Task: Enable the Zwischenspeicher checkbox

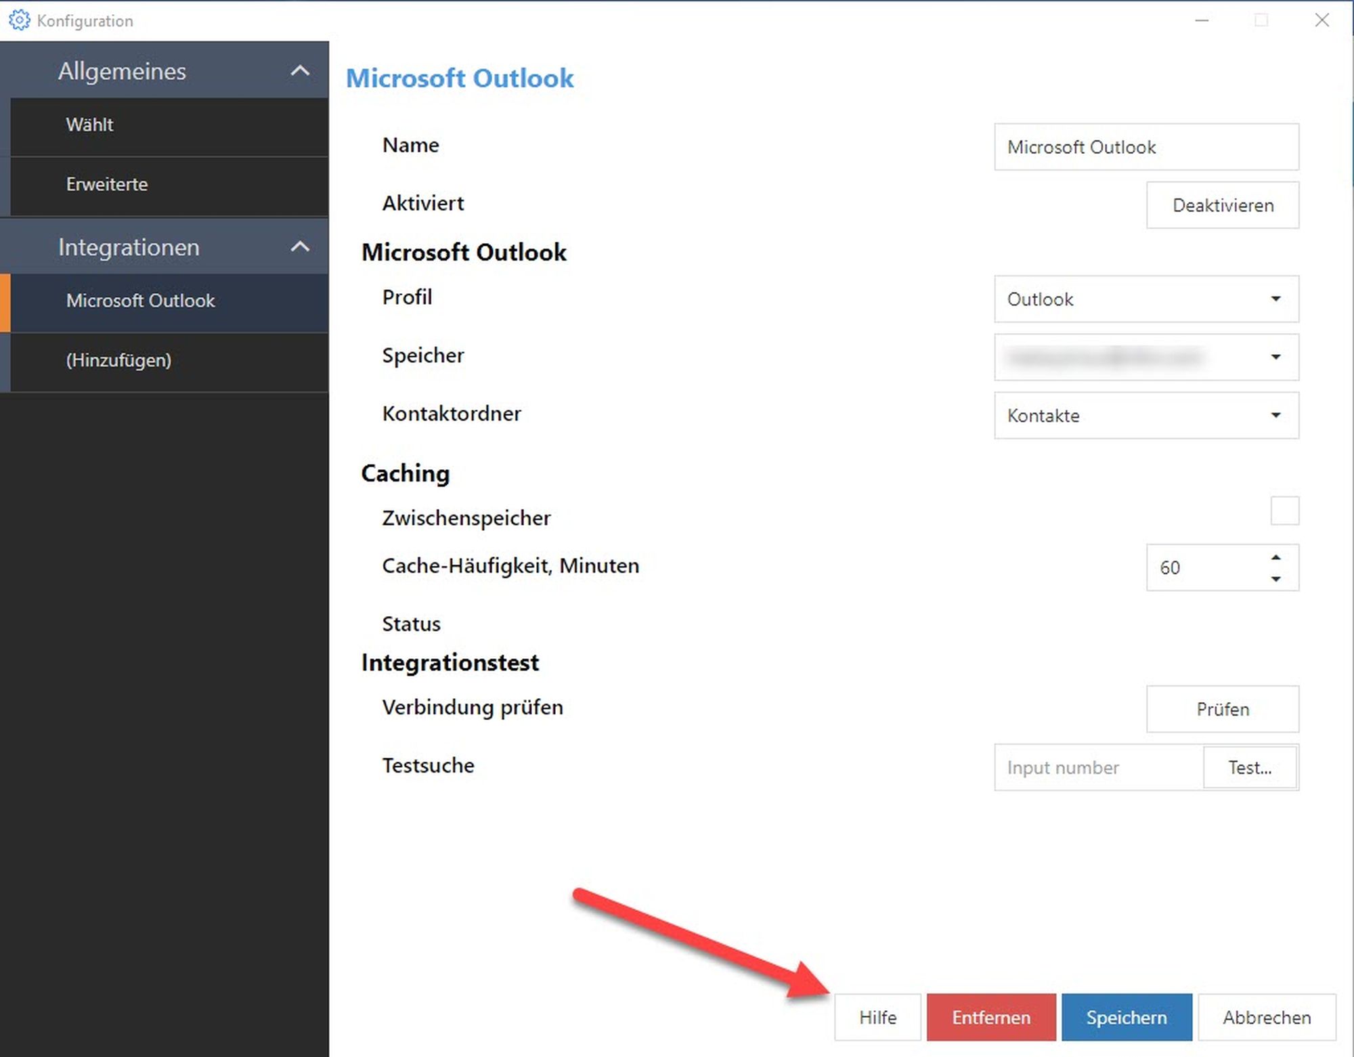Action: (1284, 511)
